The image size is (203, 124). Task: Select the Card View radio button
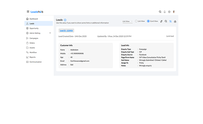pos(148,21)
